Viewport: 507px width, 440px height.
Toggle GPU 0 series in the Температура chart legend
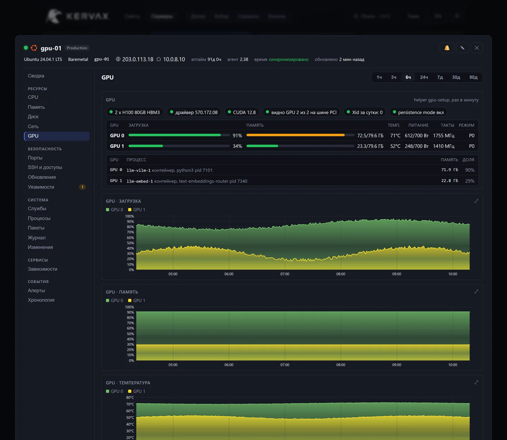click(x=115, y=391)
